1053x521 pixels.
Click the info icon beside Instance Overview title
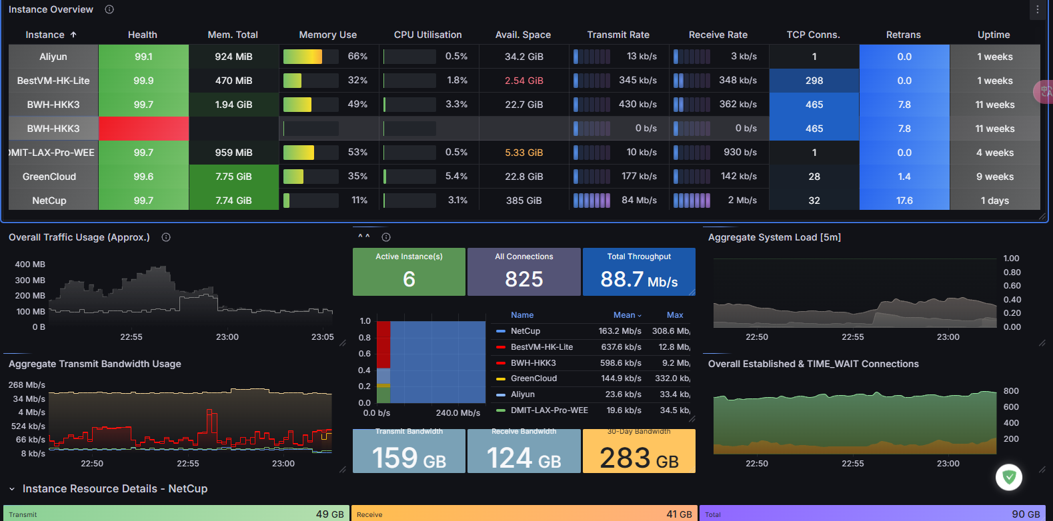[x=109, y=9]
